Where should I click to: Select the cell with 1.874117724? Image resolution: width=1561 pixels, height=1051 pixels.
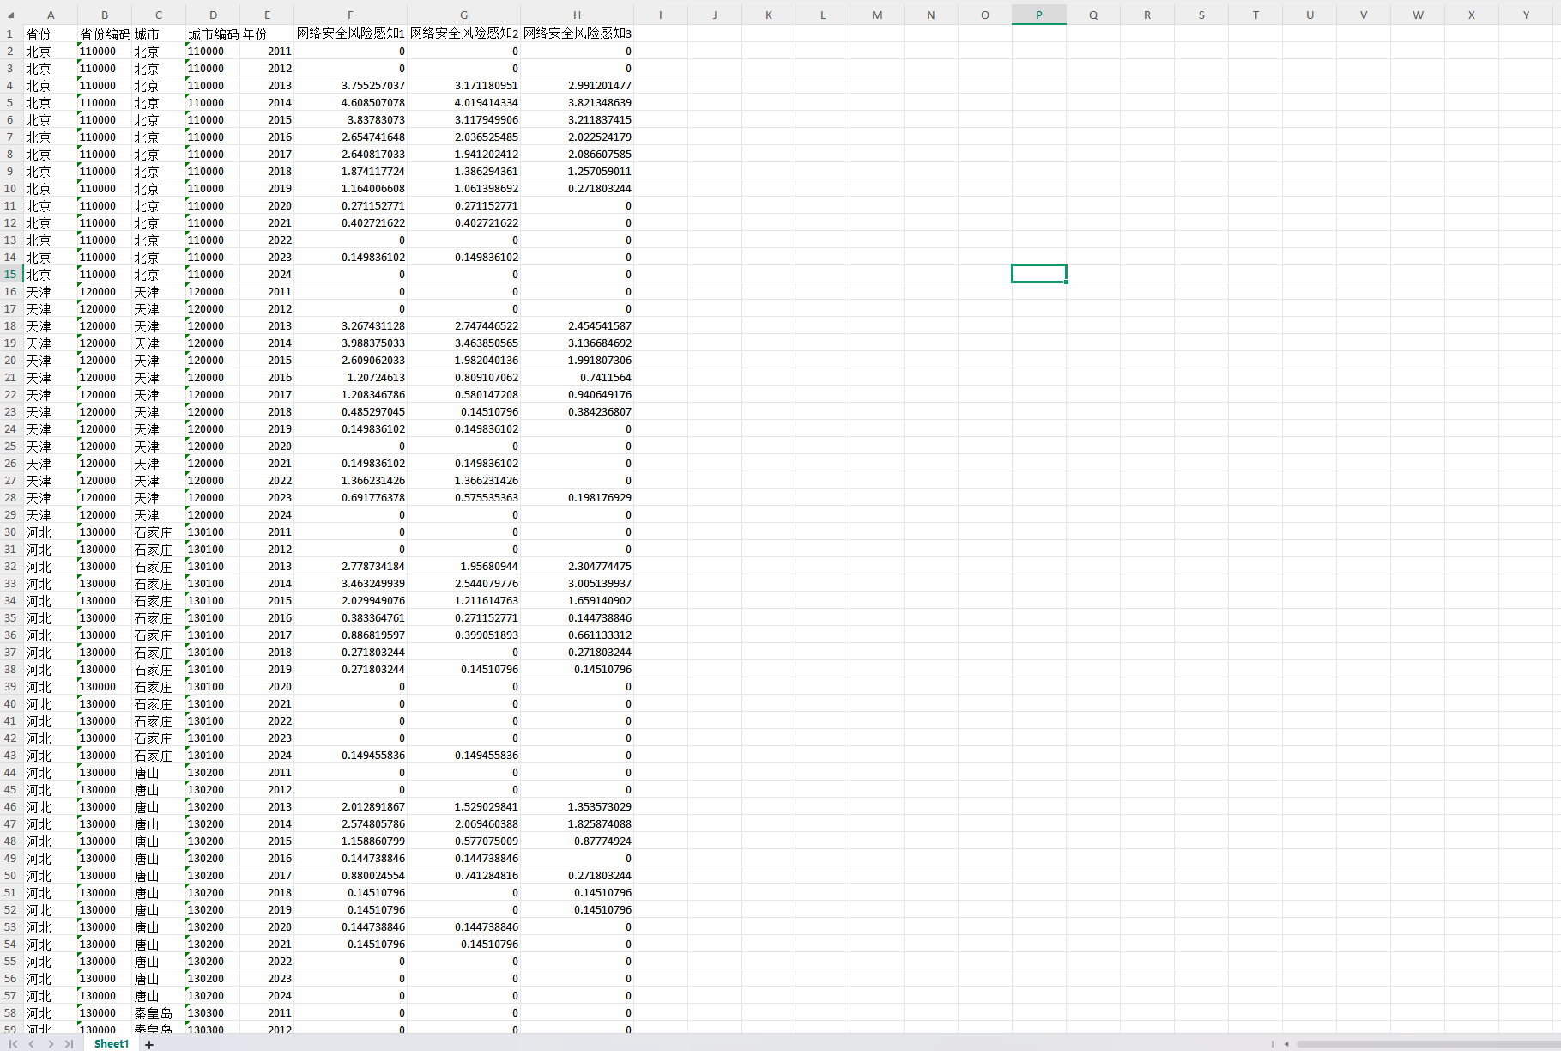coord(350,171)
